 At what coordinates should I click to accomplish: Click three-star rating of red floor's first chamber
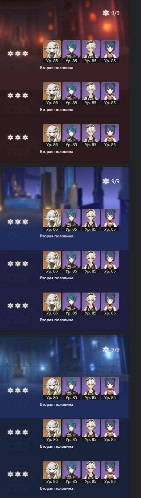pos(18,53)
